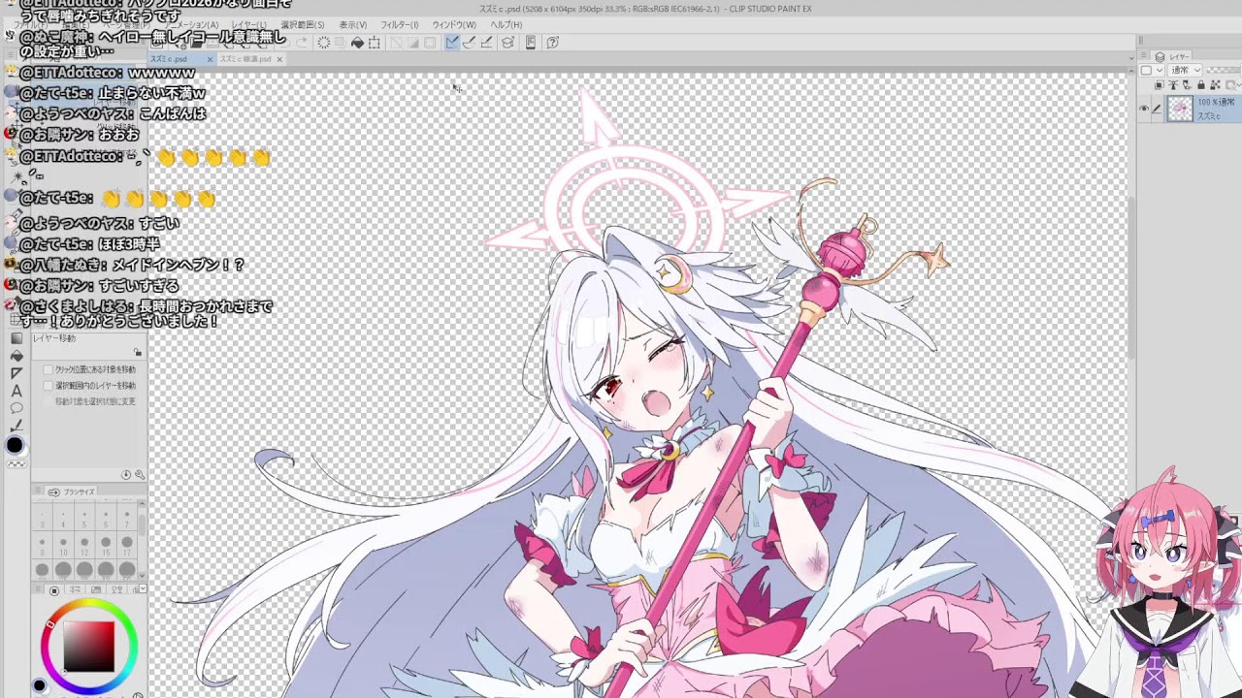Open the help question mark icon

coord(552,43)
